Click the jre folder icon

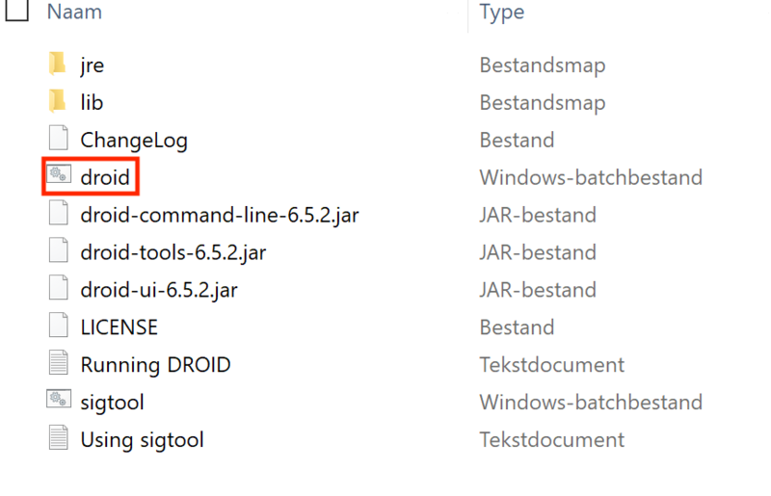click(x=58, y=65)
